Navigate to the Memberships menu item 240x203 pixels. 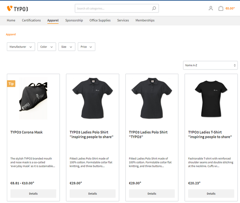[145, 20]
